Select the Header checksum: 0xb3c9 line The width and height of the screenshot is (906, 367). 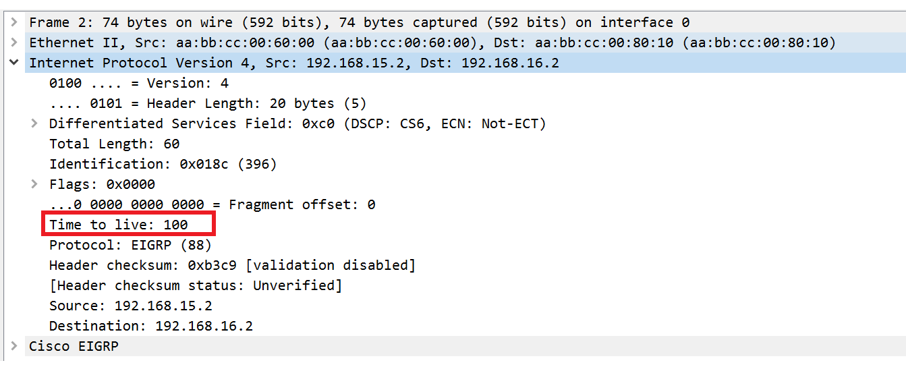point(233,266)
